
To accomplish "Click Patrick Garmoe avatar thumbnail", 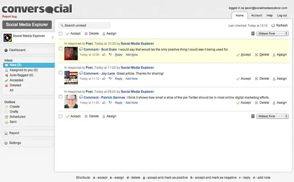I will pyautogui.click(x=71, y=101).
